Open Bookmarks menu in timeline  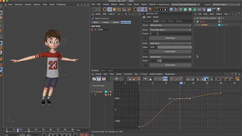click(170, 74)
